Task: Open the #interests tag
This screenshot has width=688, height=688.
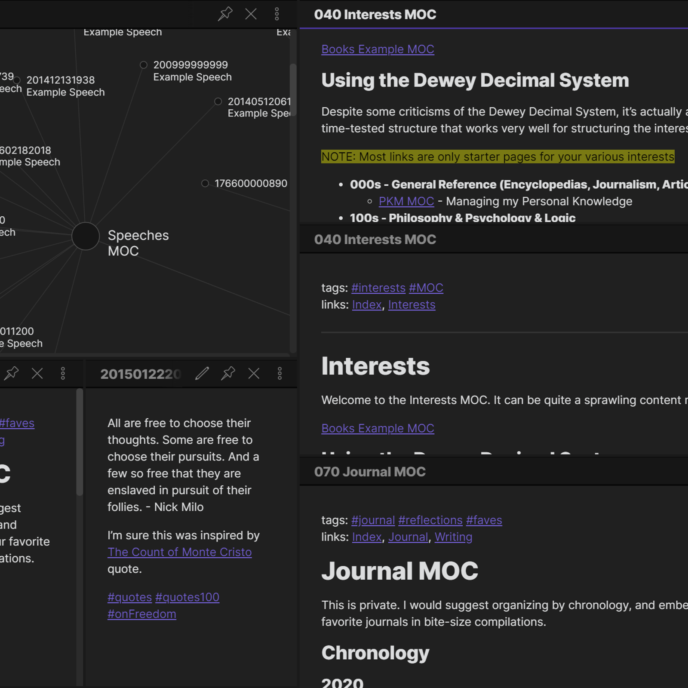Action: 378,288
